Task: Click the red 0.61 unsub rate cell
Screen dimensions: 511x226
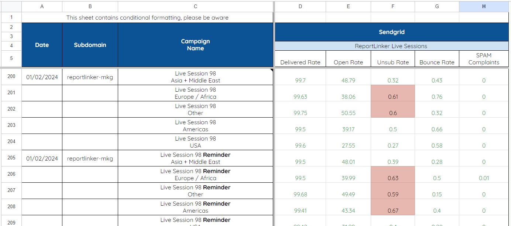Action: (393, 93)
